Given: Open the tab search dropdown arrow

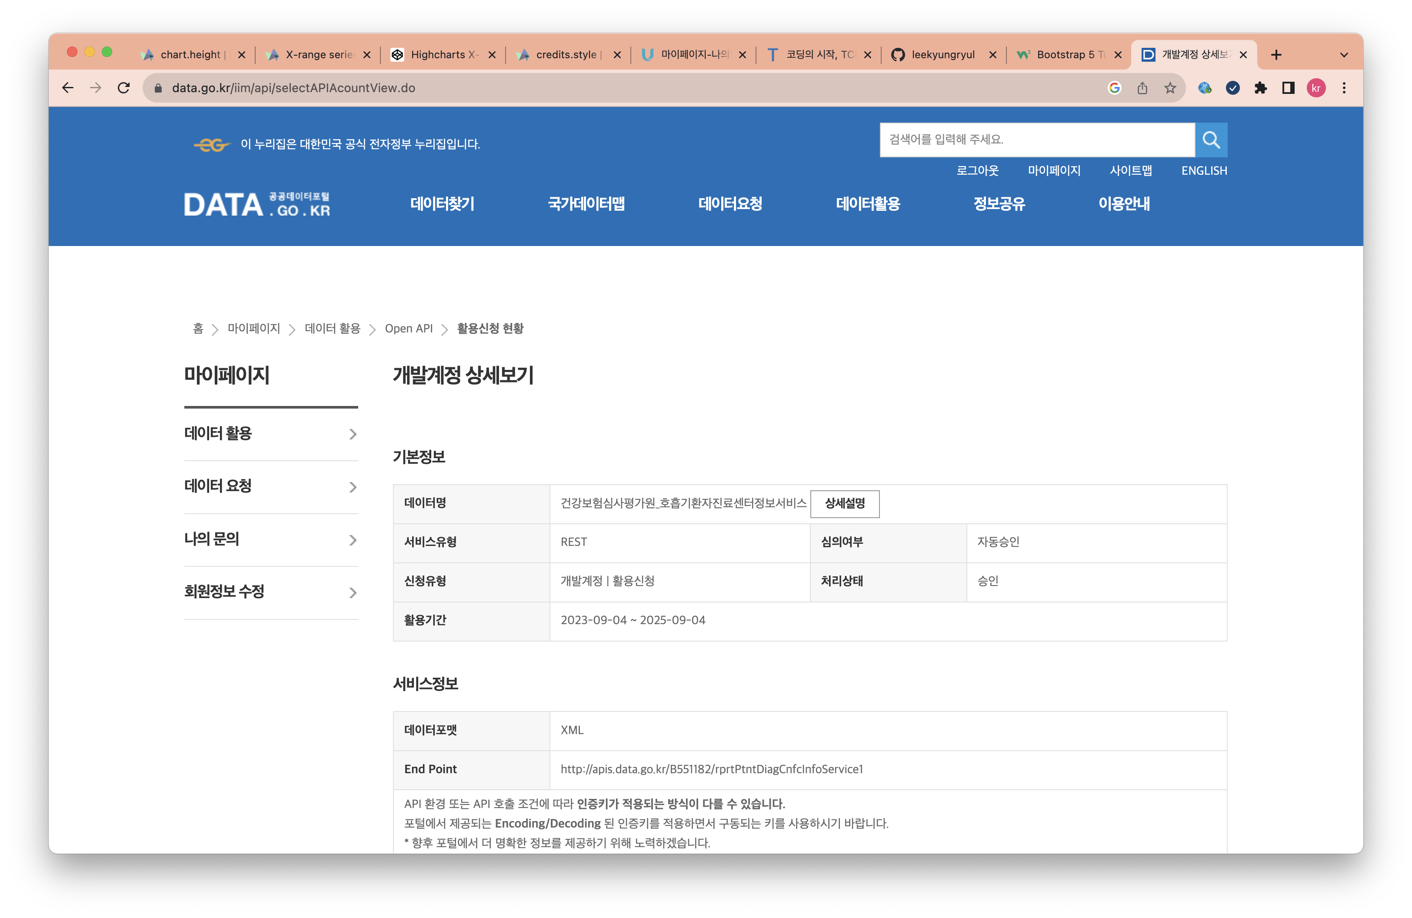Looking at the screenshot, I should [x=1344, y=55].
